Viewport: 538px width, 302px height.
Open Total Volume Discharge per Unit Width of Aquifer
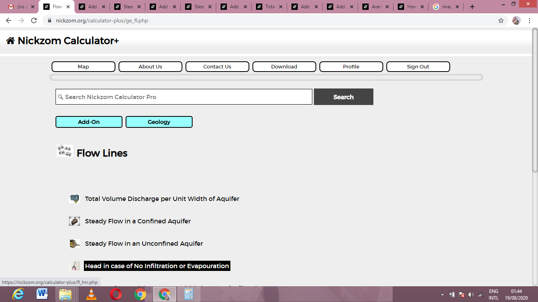(162, 199)
